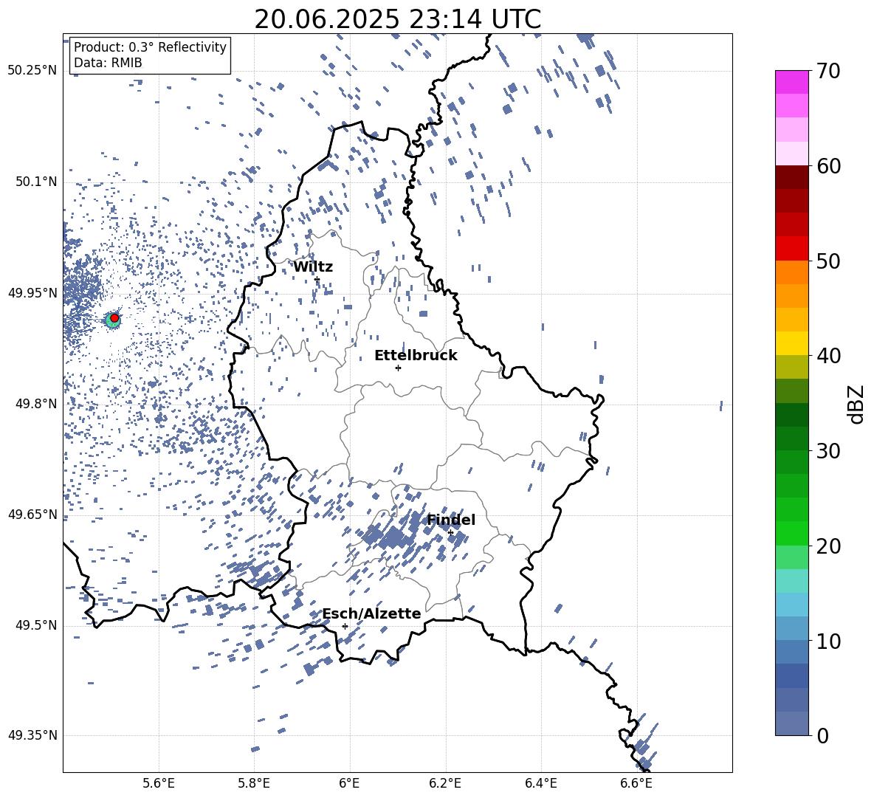Click the 30 label on colorbar

[829, 451]
